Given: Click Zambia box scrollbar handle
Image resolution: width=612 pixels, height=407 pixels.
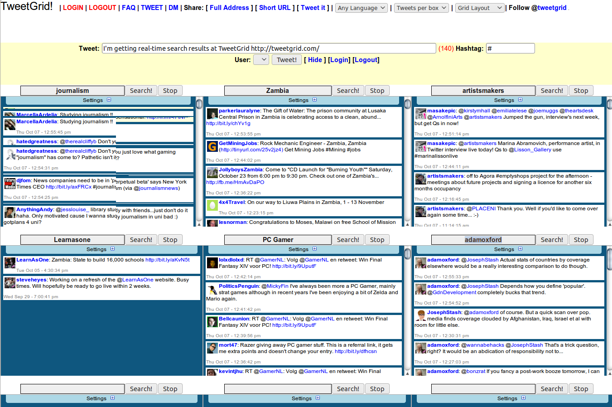Looking at the screenshot, I should tap(407, 104).
